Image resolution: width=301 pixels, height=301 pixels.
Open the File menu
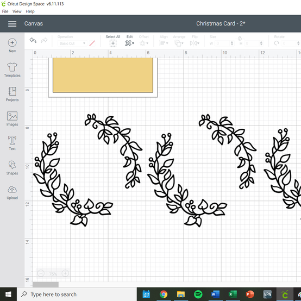tap(5, 11)
